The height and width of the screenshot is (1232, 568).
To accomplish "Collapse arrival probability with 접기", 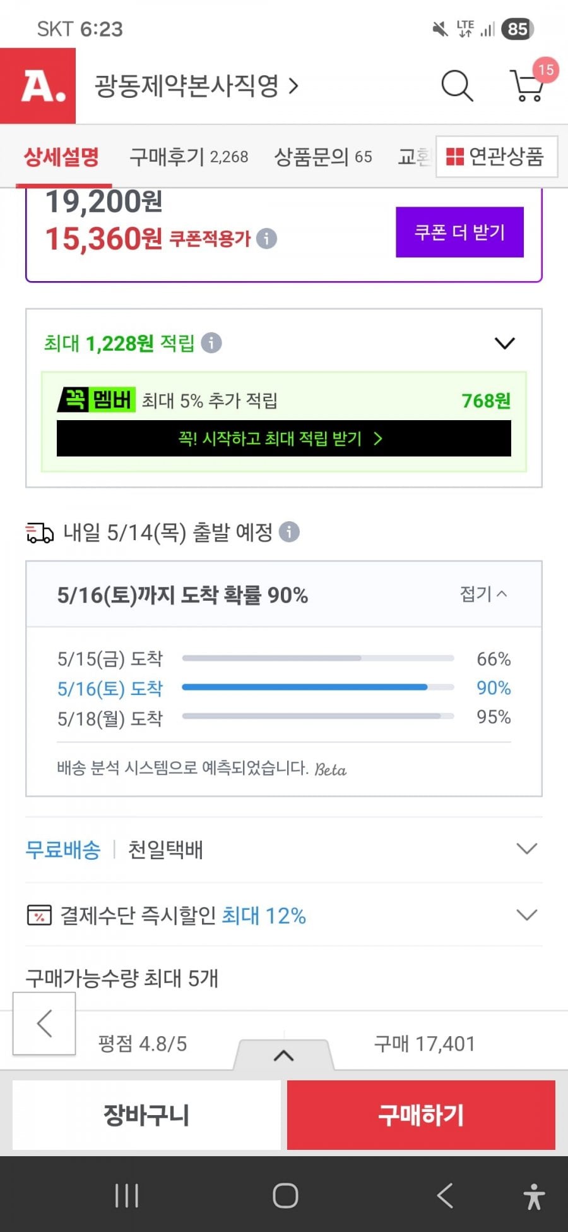I will [483, 594].
